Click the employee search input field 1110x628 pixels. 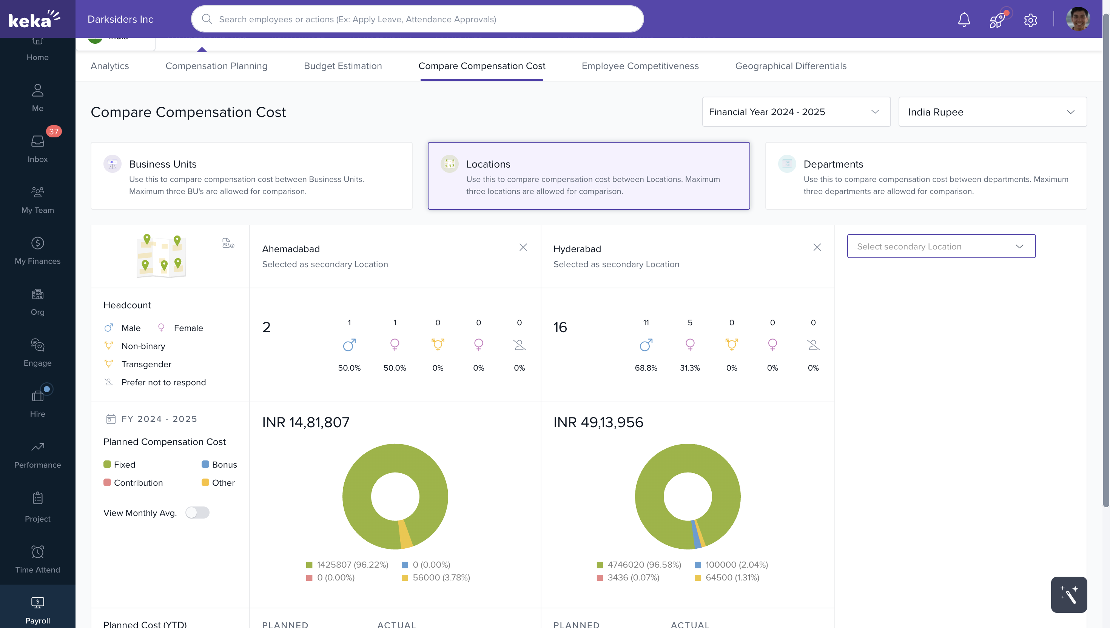(x=417, y=19)
